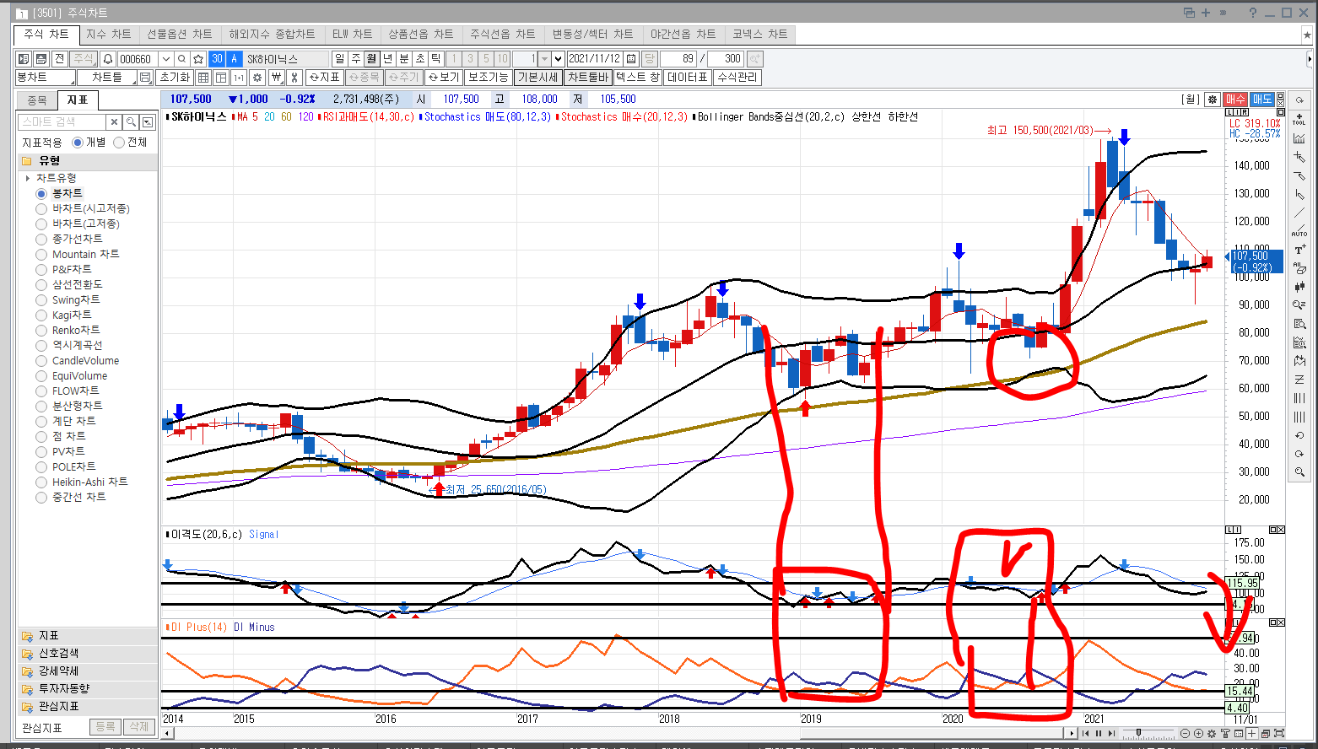Click the grid layout icon
This screenshot has height=749, width=1318.
203,78
